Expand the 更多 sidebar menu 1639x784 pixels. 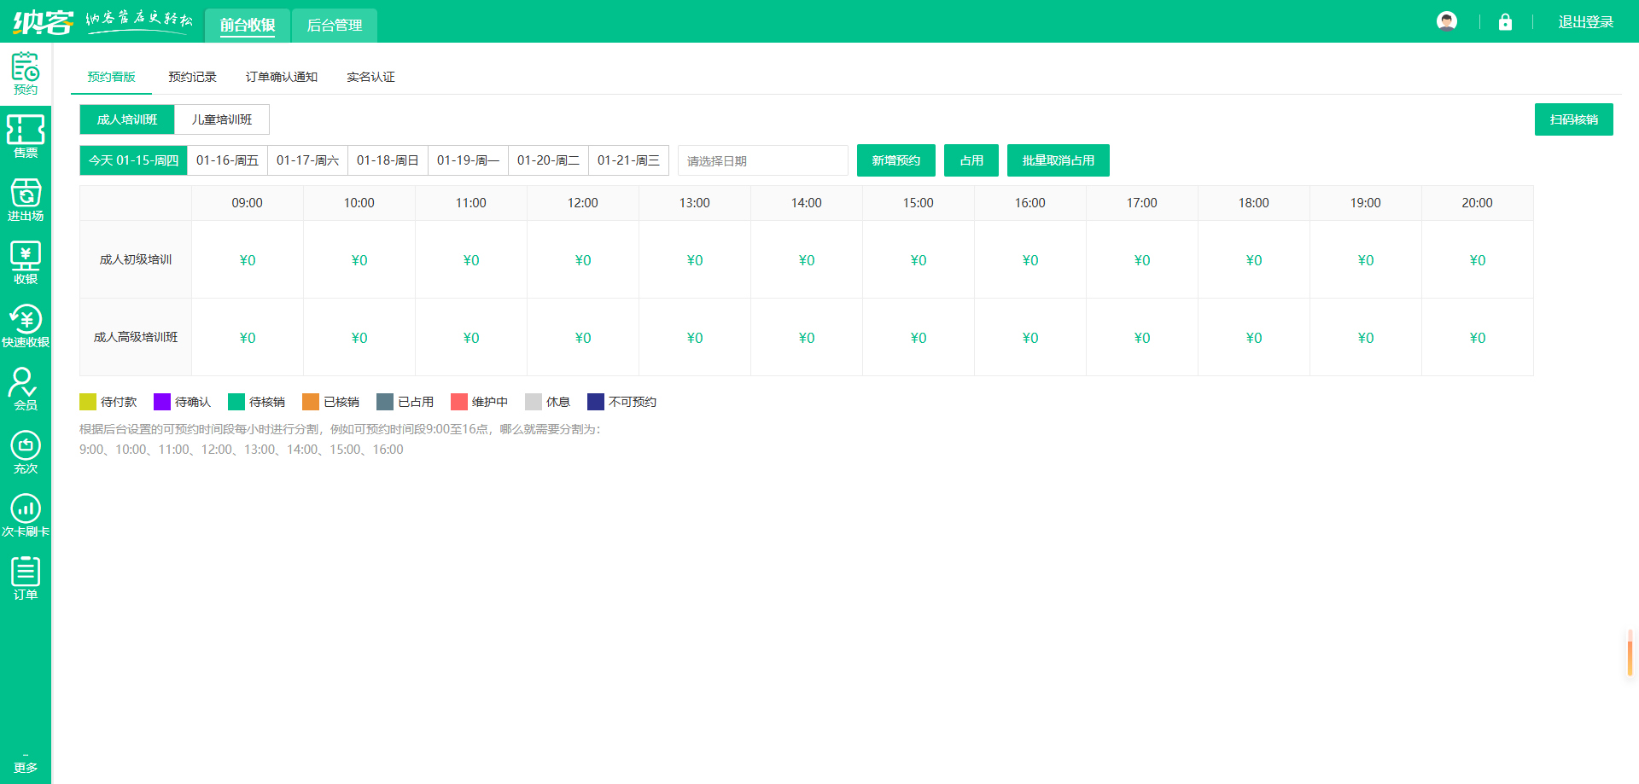[x=26, y=765]
